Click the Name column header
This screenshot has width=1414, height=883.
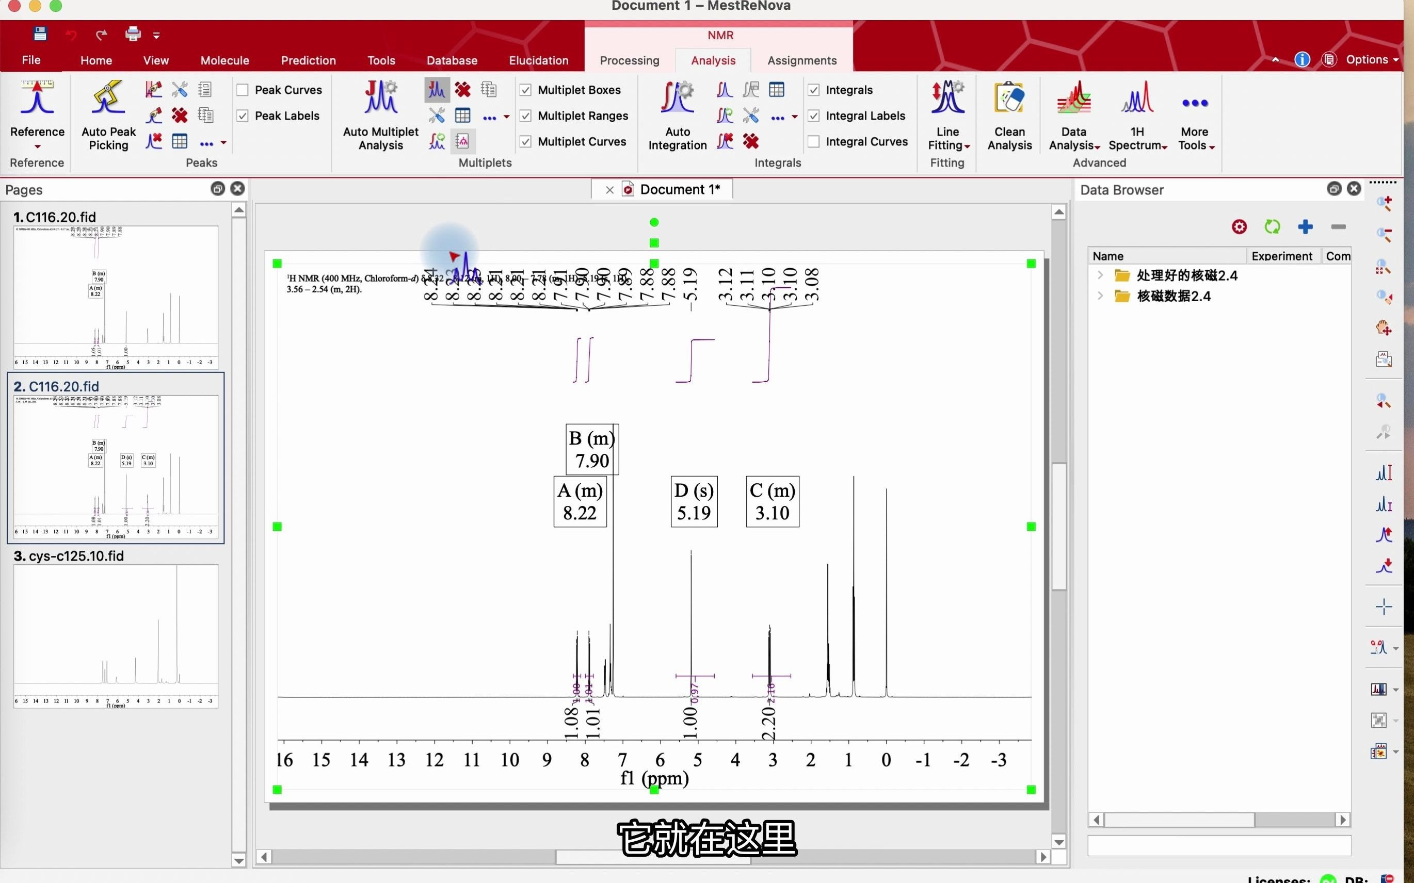1167,256
